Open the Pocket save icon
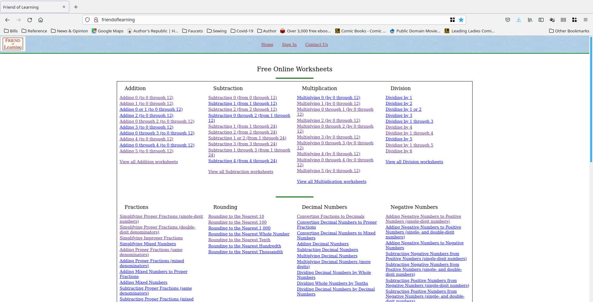The height and width of the screenshot is (302, 593). (x=508, y=20)
